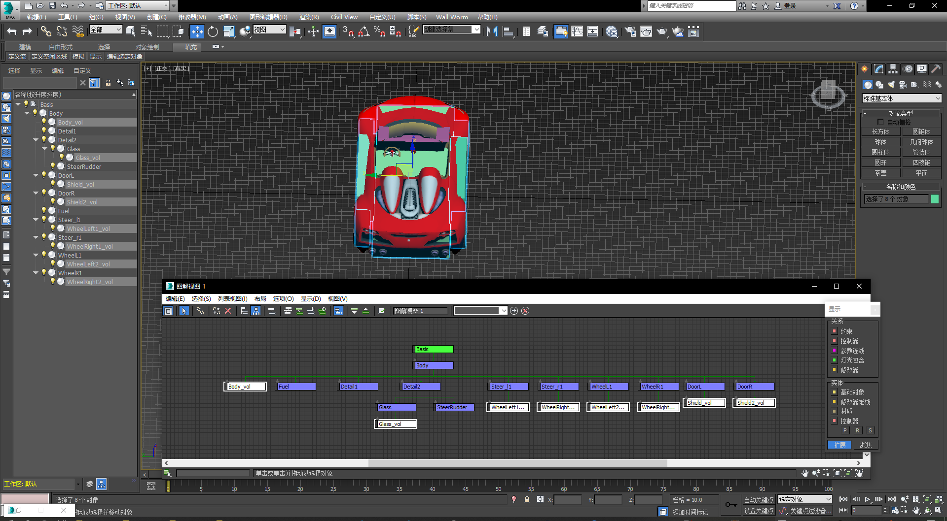Click the red X delete icon in schematic toolbar
Image resolution: width=947 pixels, height=521 pixels.
(x=228, y=311)
